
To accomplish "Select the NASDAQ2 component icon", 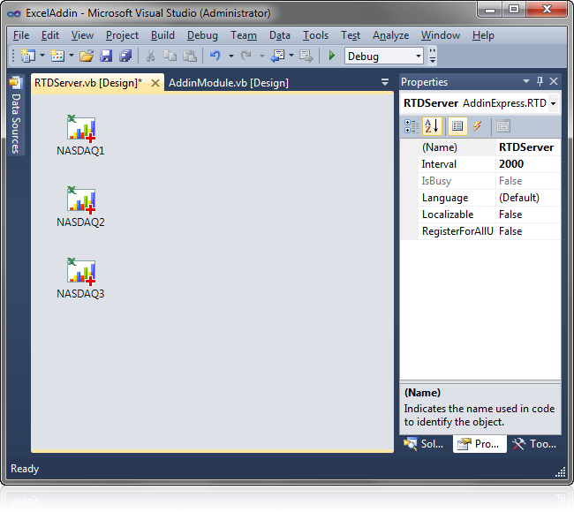I will tap(80, 200).
